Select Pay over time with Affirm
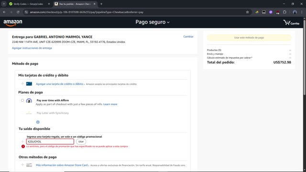The image size is (306, 172). pos(22,100)
